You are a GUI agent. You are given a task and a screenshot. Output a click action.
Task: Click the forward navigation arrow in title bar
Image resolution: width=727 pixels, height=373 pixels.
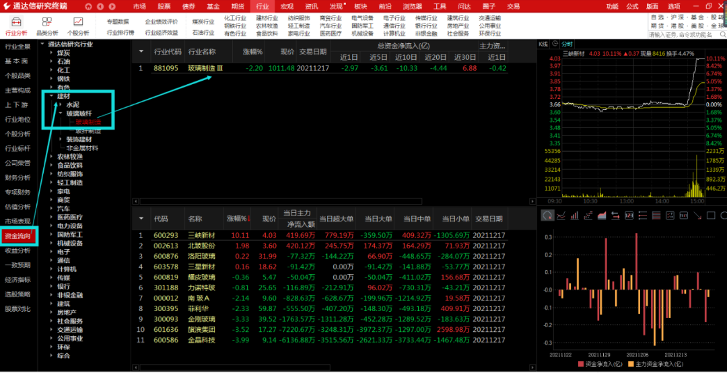pos(111,7)
